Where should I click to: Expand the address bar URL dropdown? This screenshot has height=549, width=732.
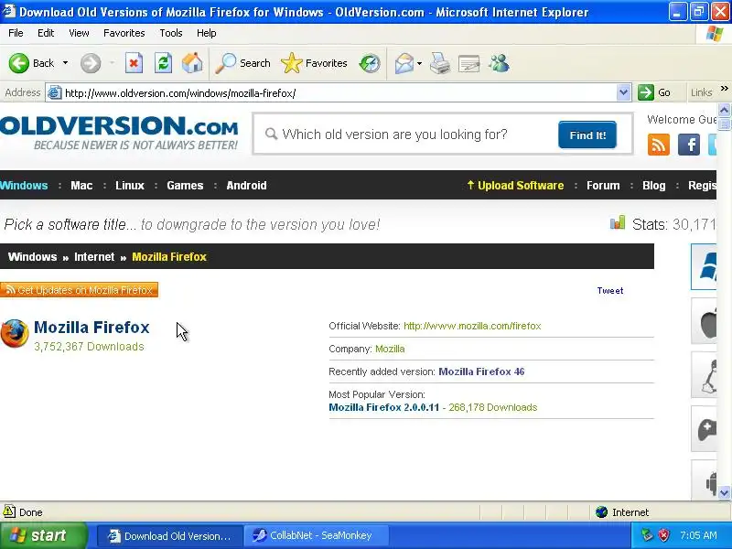tap(623, 92)
